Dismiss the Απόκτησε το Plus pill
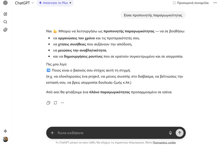Viewport: 218px width, 145px height. point(70,3)
